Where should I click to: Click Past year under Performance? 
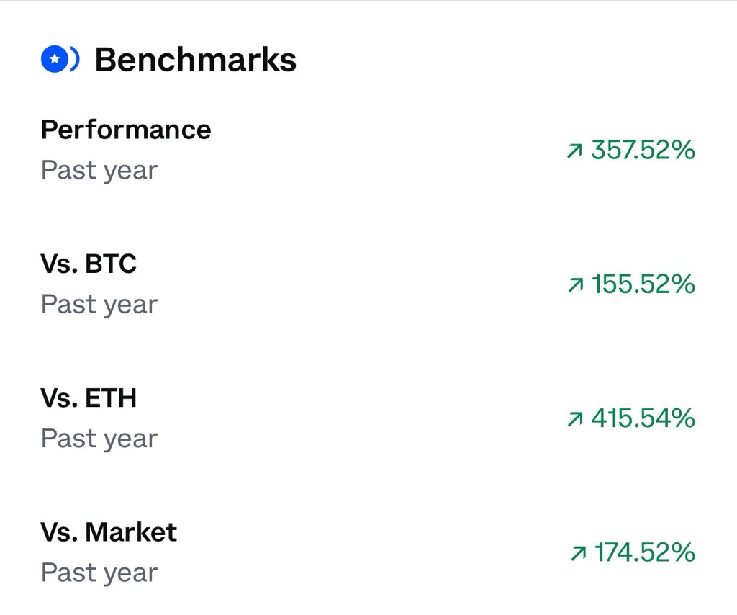99,170
